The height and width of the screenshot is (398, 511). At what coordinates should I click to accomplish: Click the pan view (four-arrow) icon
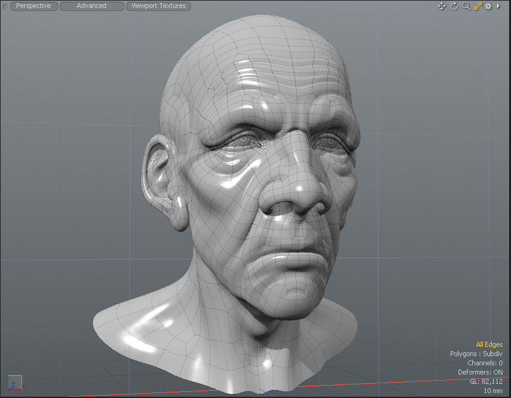click(x=442, y=6)
